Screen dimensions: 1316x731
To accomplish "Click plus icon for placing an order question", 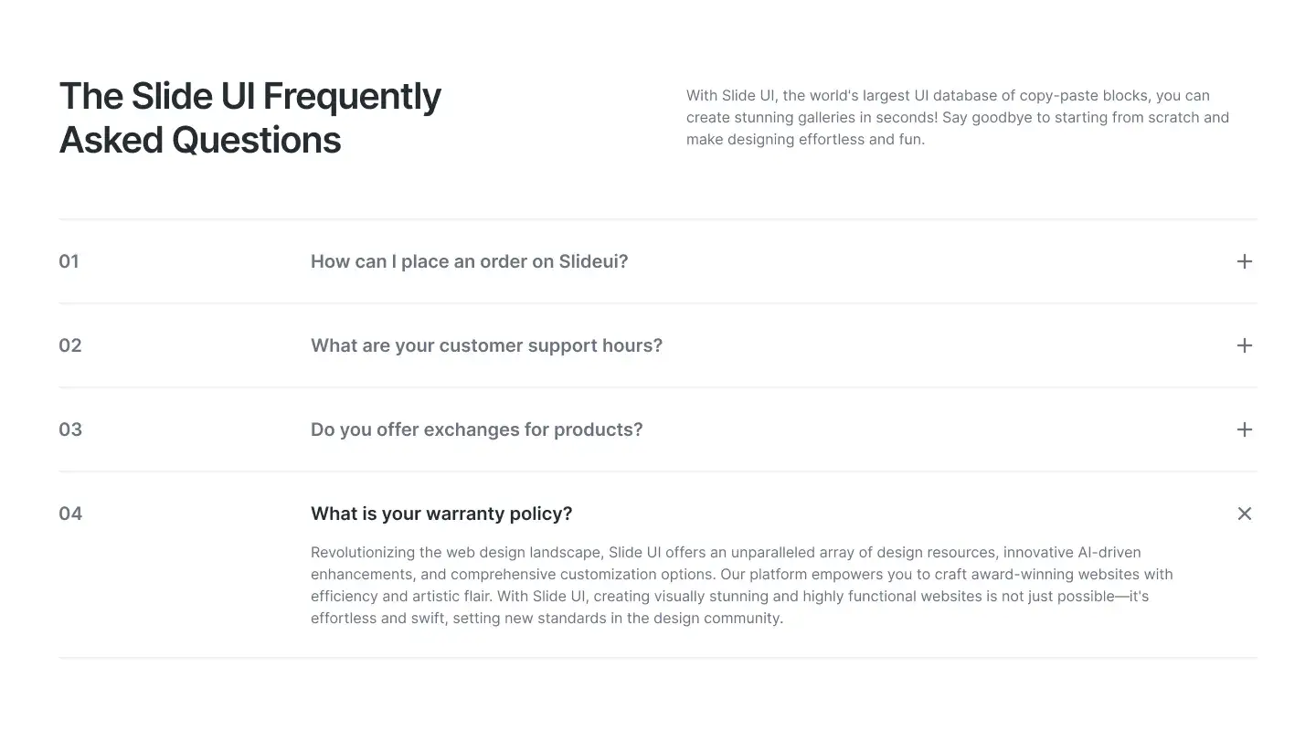I will (1244, 261).
